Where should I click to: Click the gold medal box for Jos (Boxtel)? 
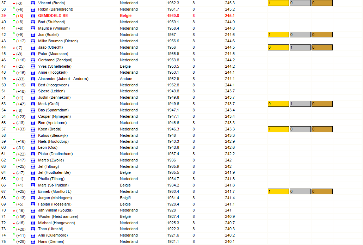[x=278, y=35]
